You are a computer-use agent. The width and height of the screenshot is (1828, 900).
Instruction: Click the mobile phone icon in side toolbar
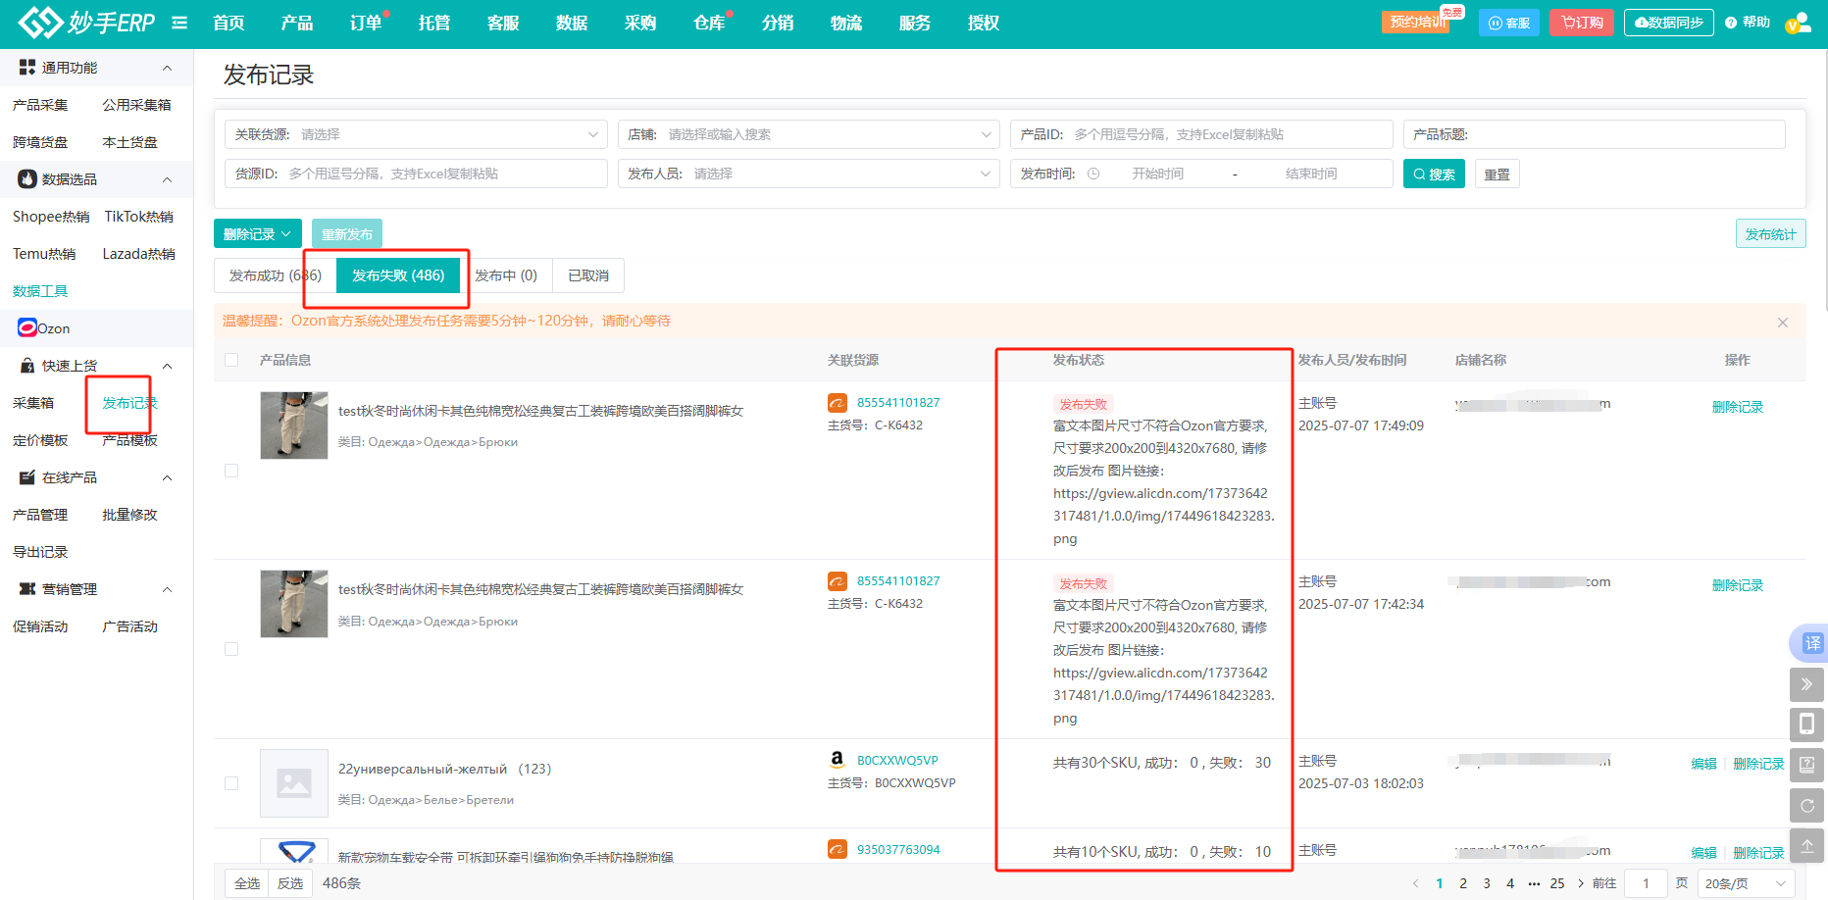tap(1806, 725)
